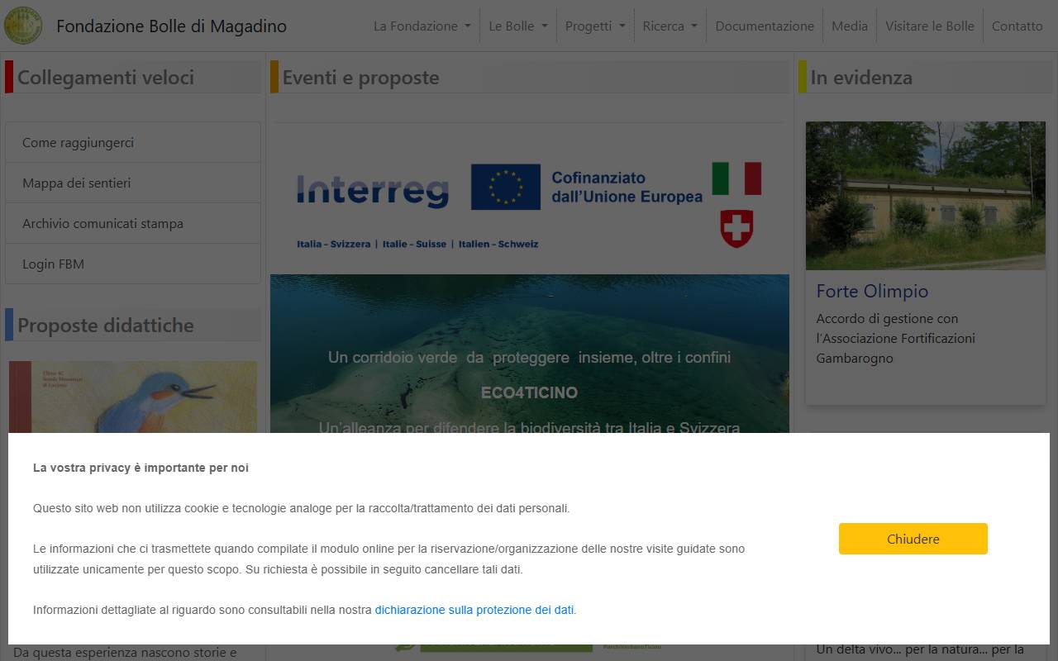Screen dimensions: 1058x661
Task: Click 'La vostra privacy è importante per noi'
Action: tap(141, 468)
